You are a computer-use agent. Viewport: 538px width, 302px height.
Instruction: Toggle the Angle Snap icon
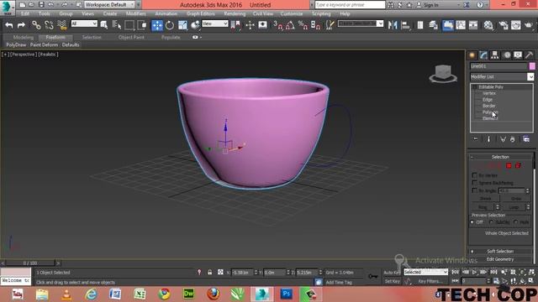tap(290, 25)
